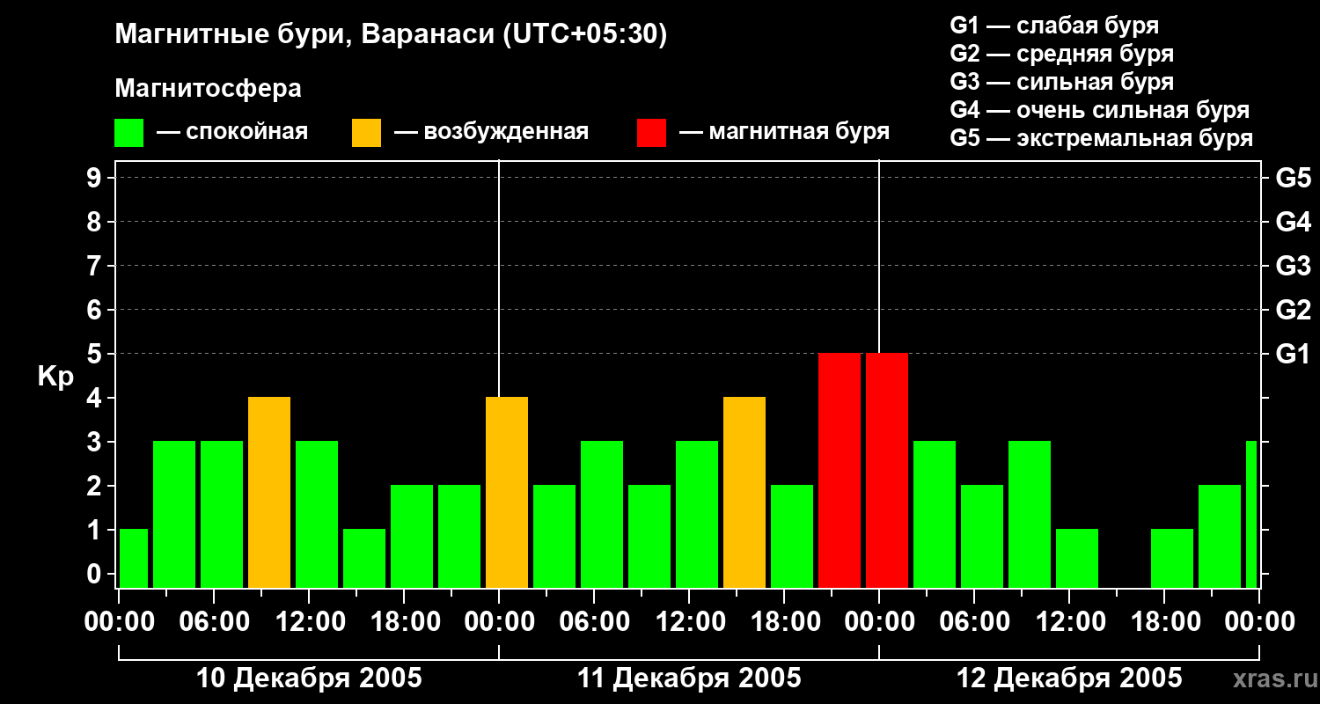The height and width of the screenshot is (704, 1320).
Task: Click the 'G1' label on right axis
Action: tap(1293, 354)
